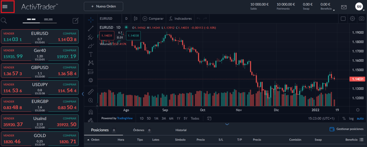
Task: Open the hamburger main menu
Action: (5, 7)
